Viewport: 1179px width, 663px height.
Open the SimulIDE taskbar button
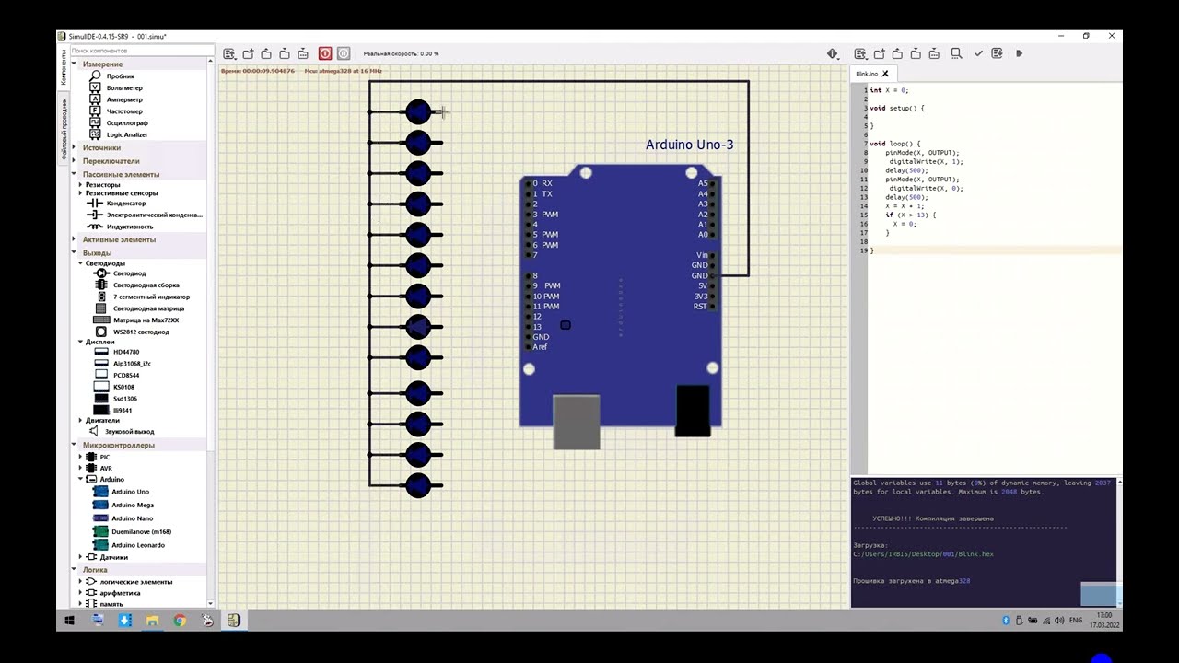click(x=234, y=621)
